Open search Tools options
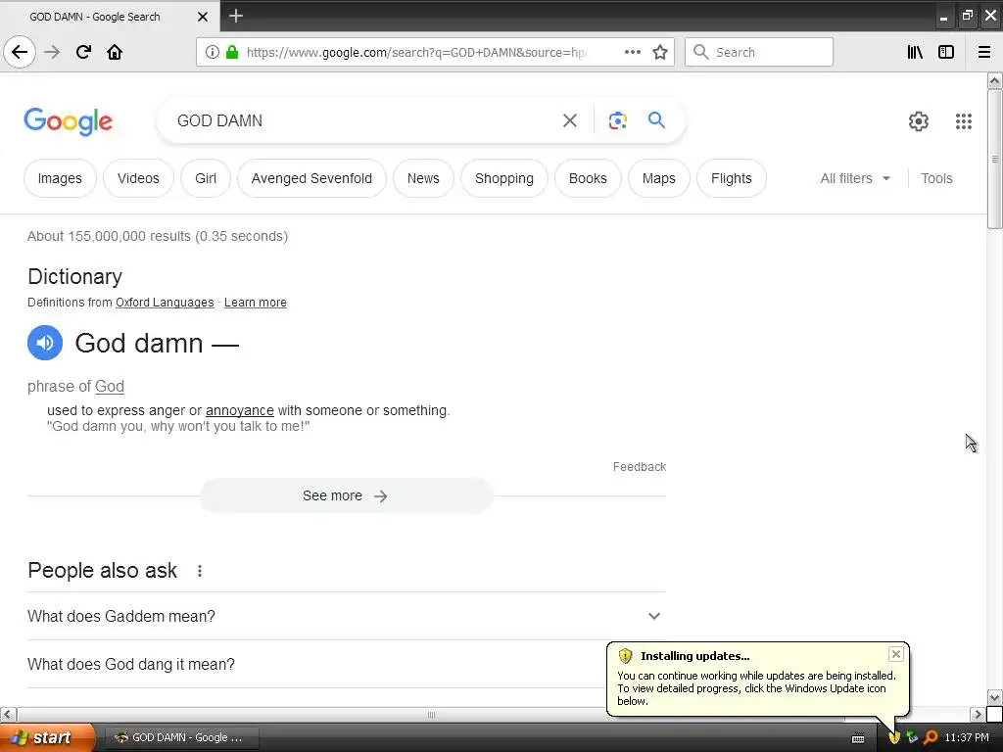This screenshot has height=752, width=1003. 936,178
